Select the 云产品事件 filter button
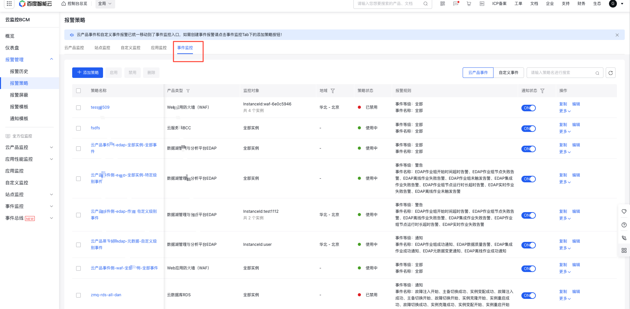This screenshot has width=630, height=309. (478, 73)
